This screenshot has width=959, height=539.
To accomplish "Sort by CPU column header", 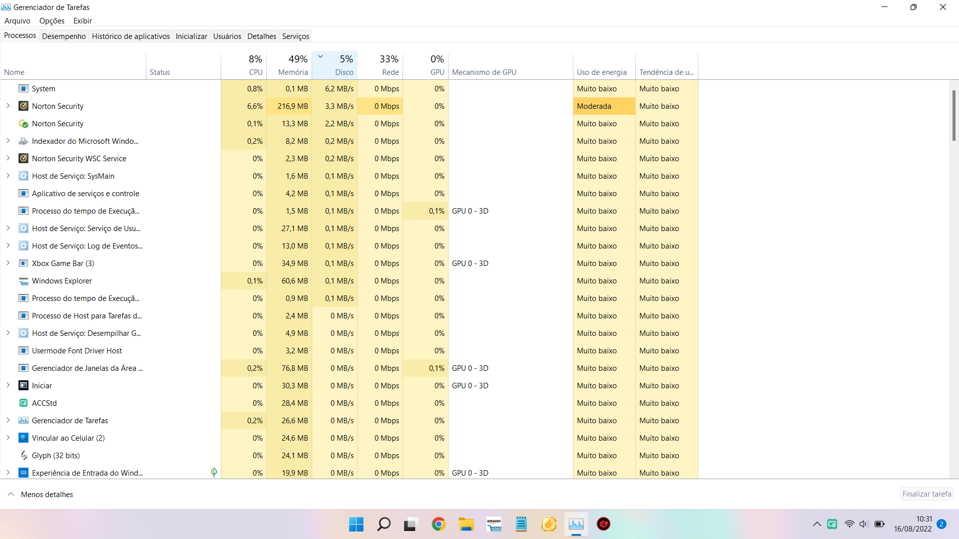I will [x=244, y=65].
